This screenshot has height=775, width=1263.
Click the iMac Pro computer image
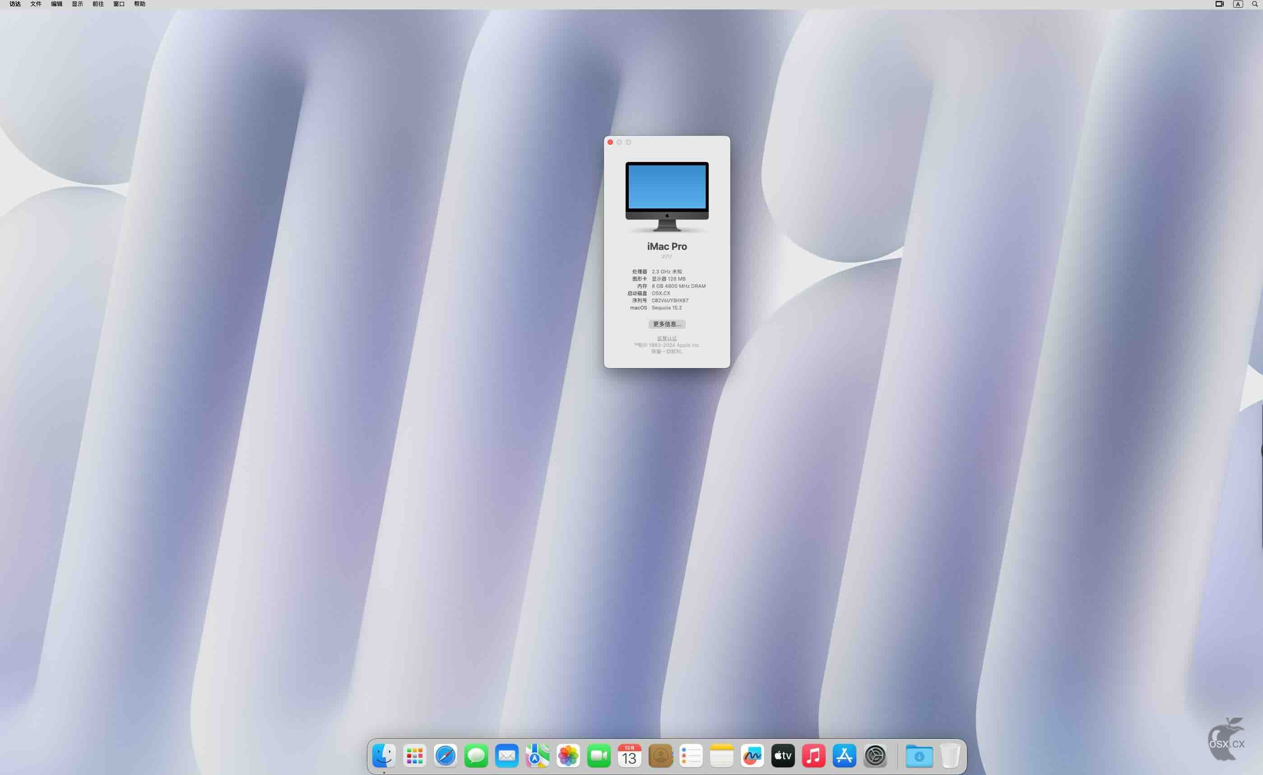point(667,197)
